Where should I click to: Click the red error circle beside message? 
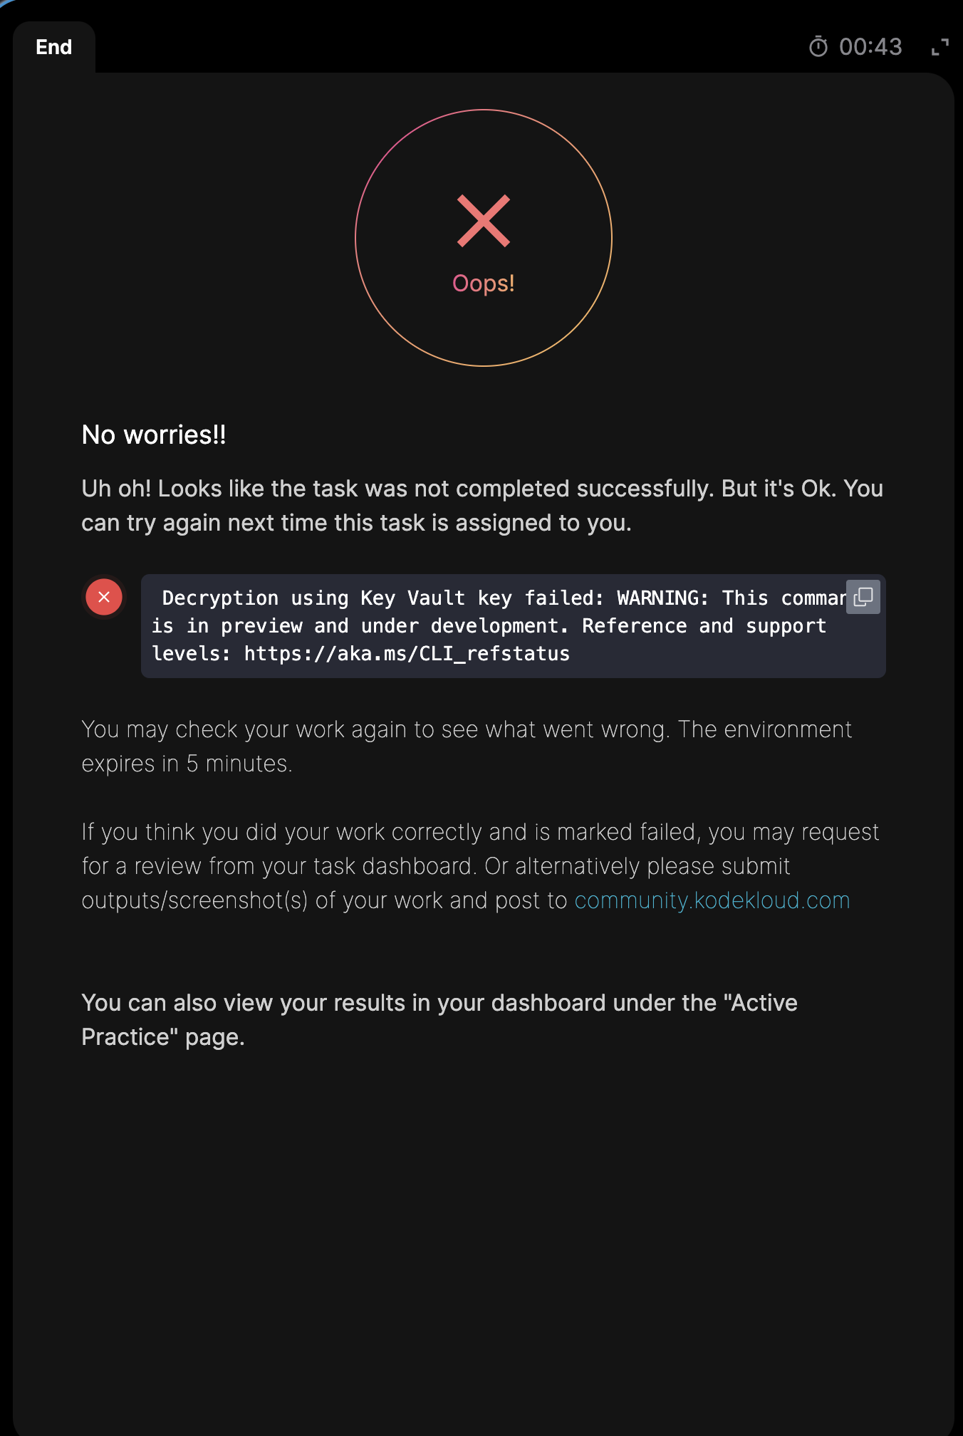(x=104, y=597)
